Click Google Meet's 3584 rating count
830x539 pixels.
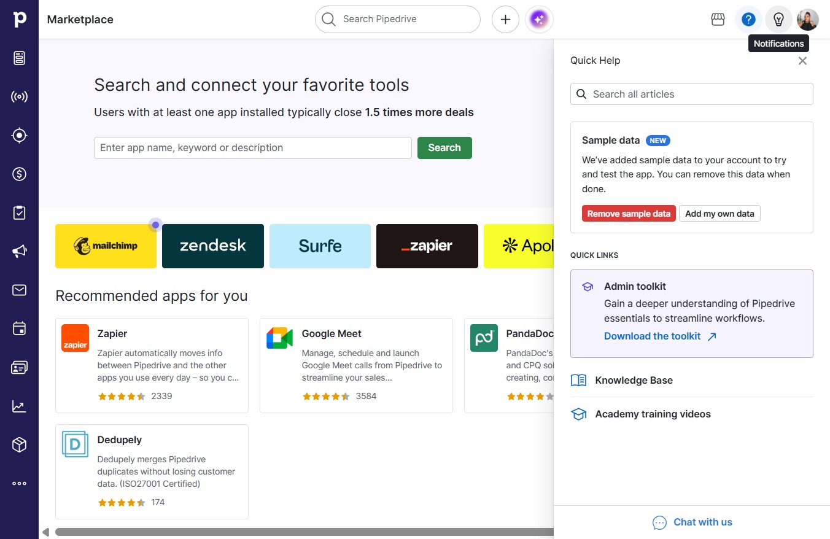pos(366,396)
